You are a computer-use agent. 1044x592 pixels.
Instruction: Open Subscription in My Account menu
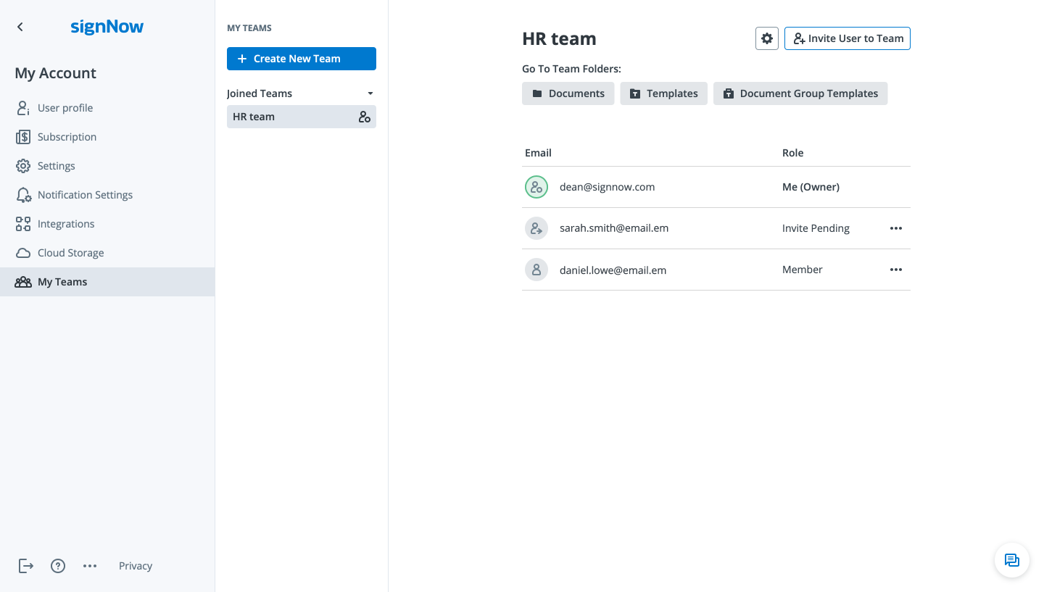pos(67,137)
